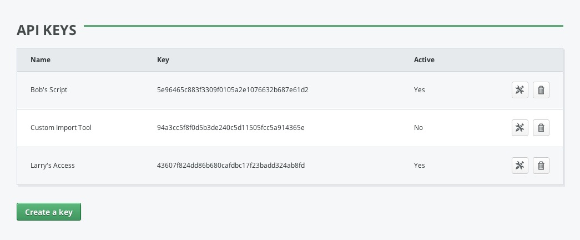580x240 pixels.
Task: Click Custom Import Tool key starting 94a3cc5f
Action: click(231, 128)
